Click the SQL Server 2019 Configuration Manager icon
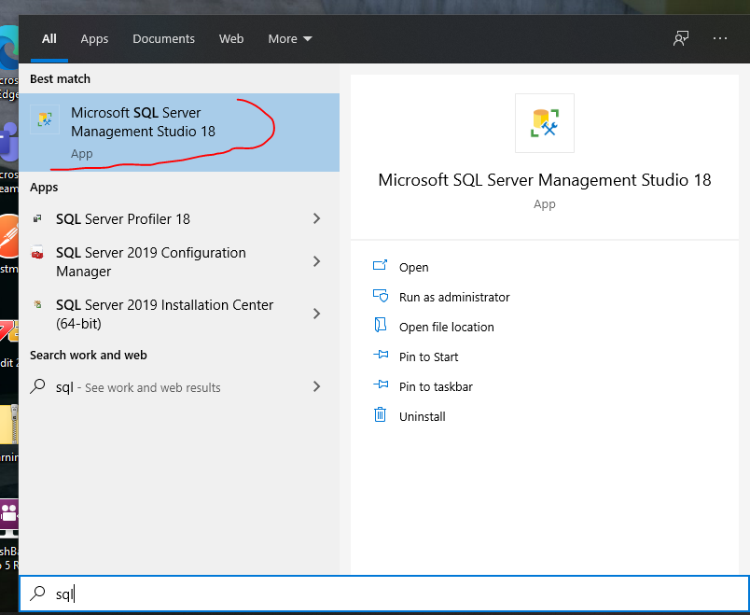 [37, 253]
